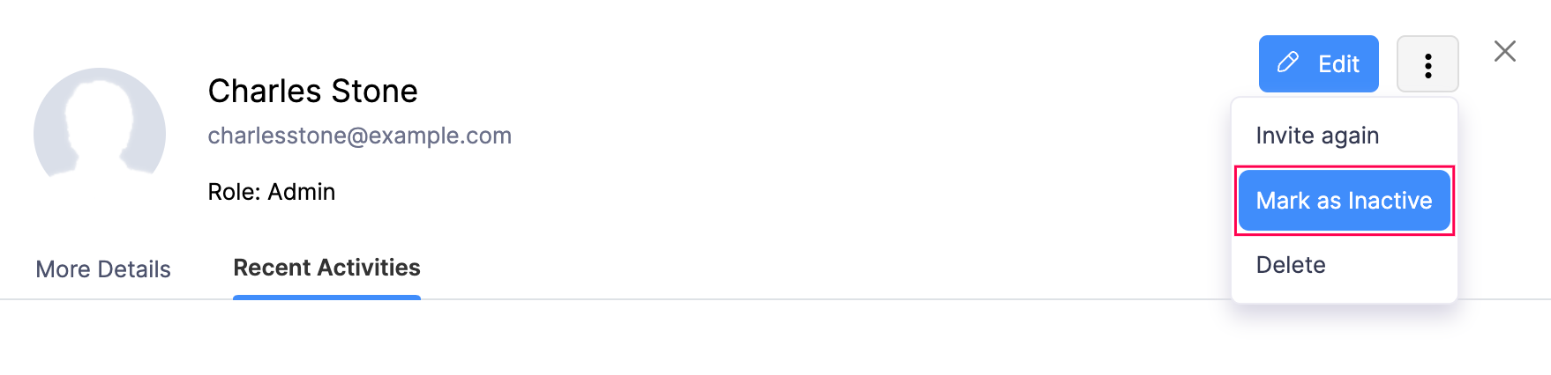The width and height of the screenshot is (1551, 375).
Task: Click the example.com part of the email
Action: coord(440,136)
